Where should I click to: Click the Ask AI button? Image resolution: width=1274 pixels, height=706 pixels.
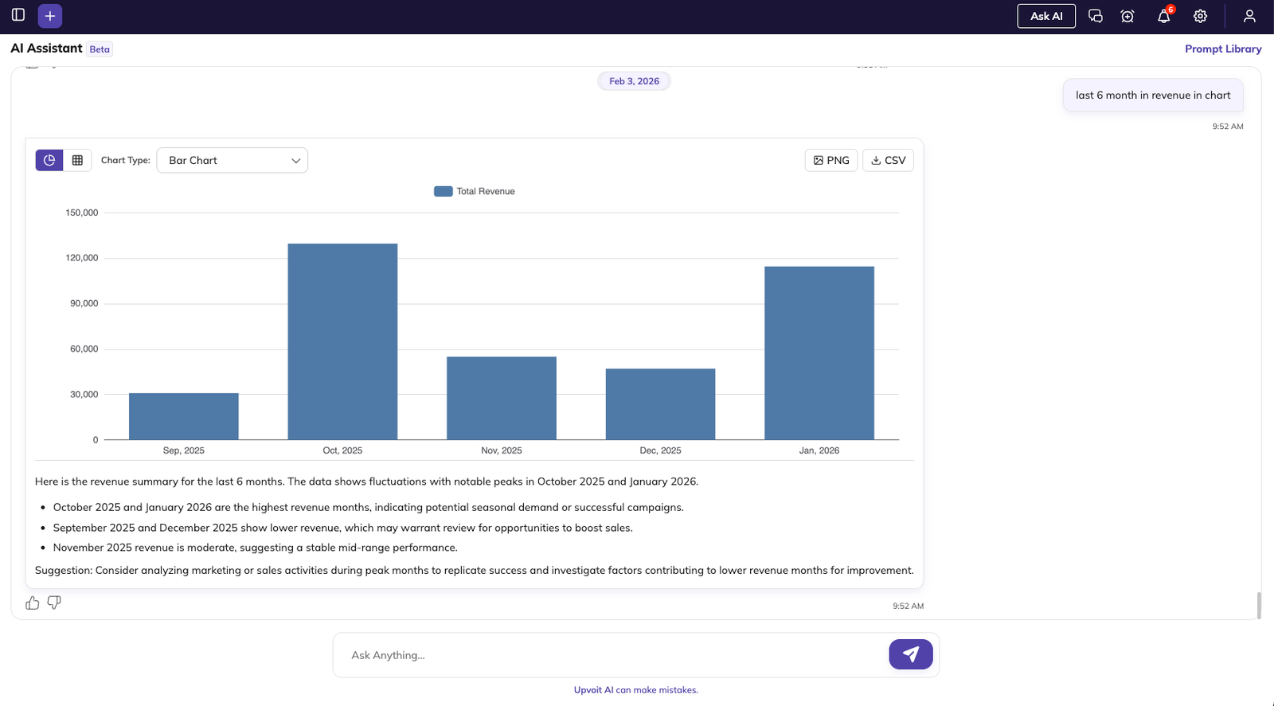(1045, 16)
